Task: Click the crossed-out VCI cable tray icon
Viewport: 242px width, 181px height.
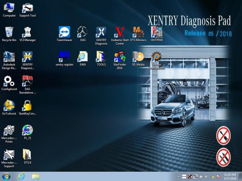Action: click(x=190, y=177)
